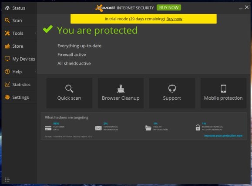Go to the Store section
The width and height of the screenshot is (252, 186).
(x=19, y=46)
